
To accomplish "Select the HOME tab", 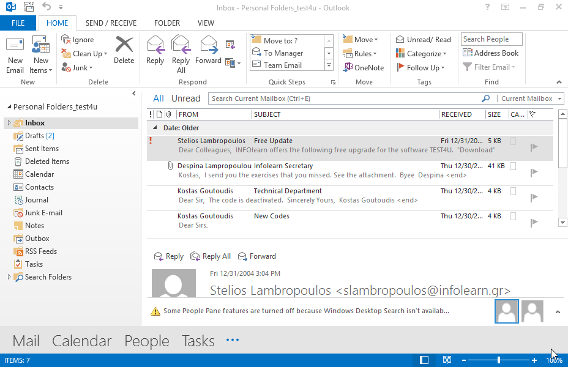I will [58, 23].
